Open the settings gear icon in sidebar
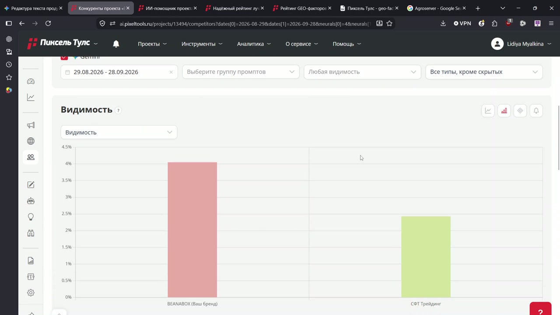 pos(31,293)
